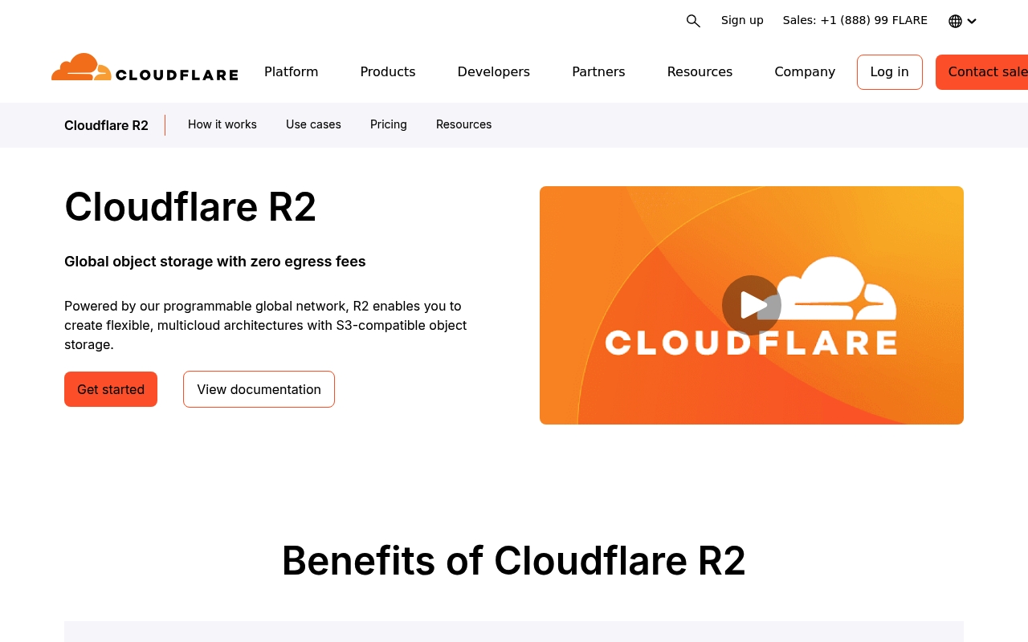Click the zero egress fees tagline
This screenshot has height=642, width=1028.
coord(215,262)
